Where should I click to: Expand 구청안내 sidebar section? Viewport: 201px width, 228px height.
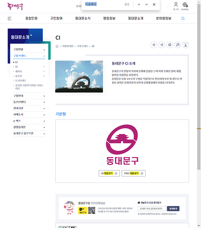coord(29,96)
